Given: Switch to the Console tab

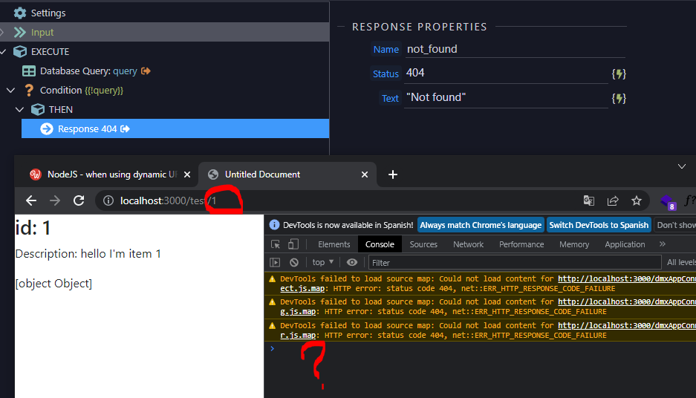Looking at the screenshot, I should [380, 244].
